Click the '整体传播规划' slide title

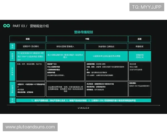pyautogui.click(x=83, y=32)
